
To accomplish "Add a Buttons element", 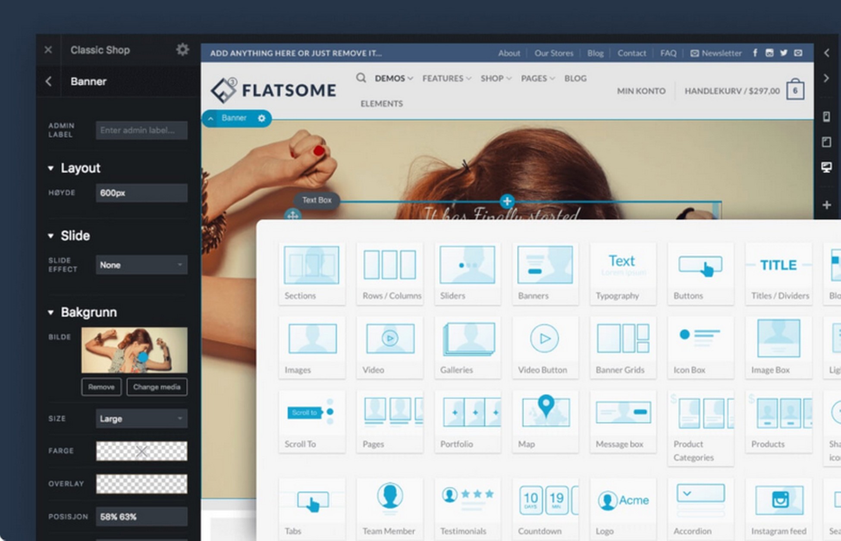I will [700, 274].
